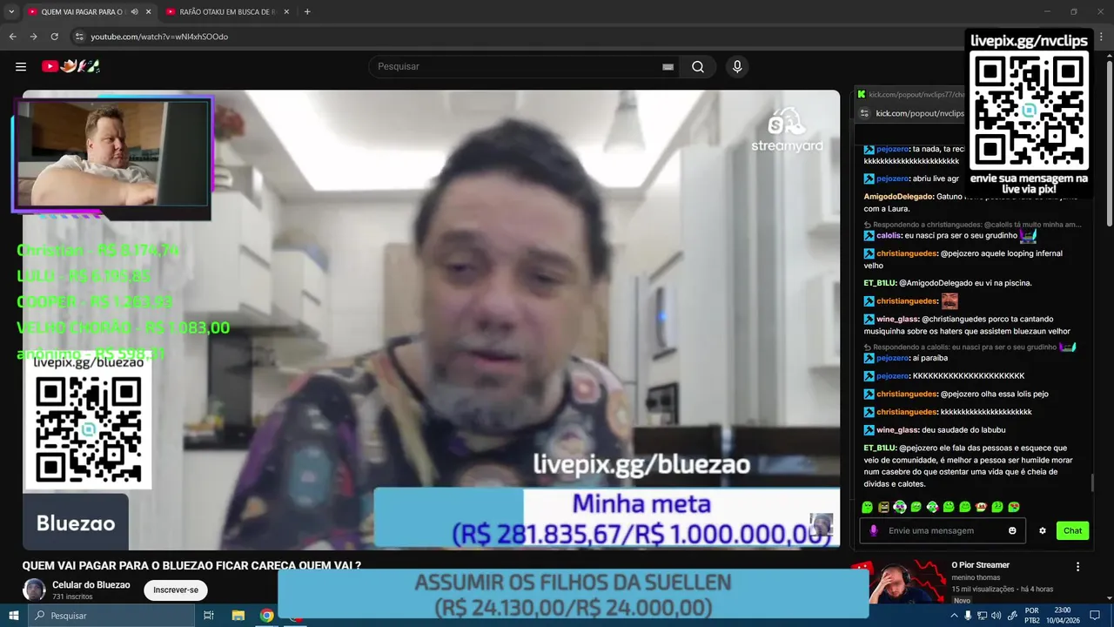The image size is (1114, 627).
Task: Close the QUEM VAI PAGAR tab
Action: pos(148,12)
